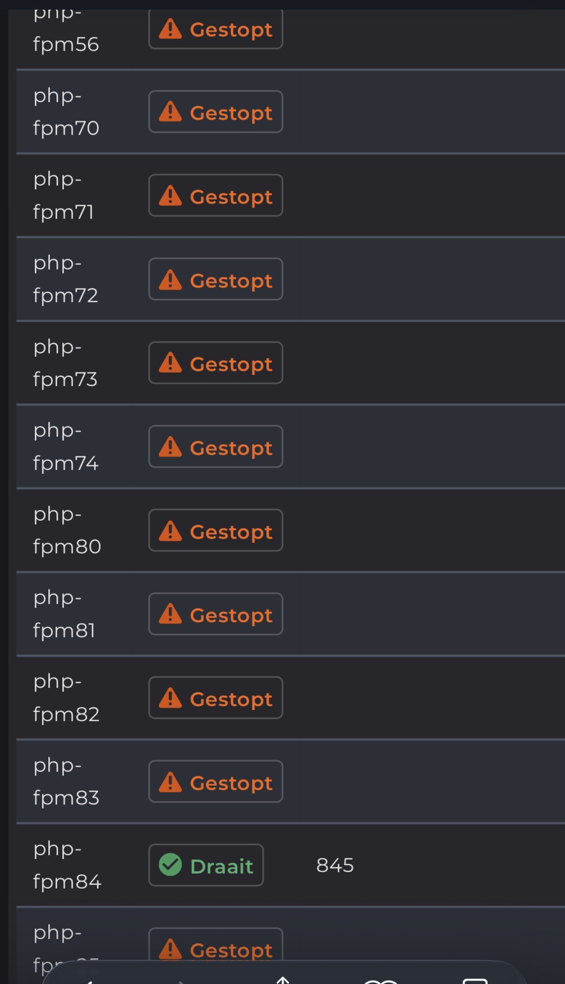Tap the warning triangle beside php-fpm72
The image size is (565, 984).
coord(170,280)
